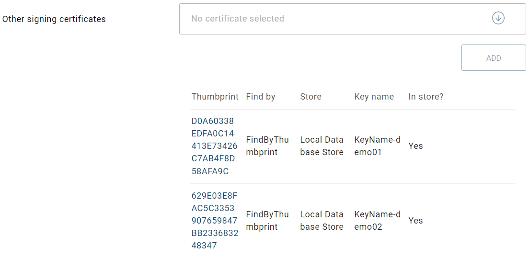The width and height of the screenshot is (529, 258).
Task: Select the KeyName-demo02 cell
Action: click(377, 221)
